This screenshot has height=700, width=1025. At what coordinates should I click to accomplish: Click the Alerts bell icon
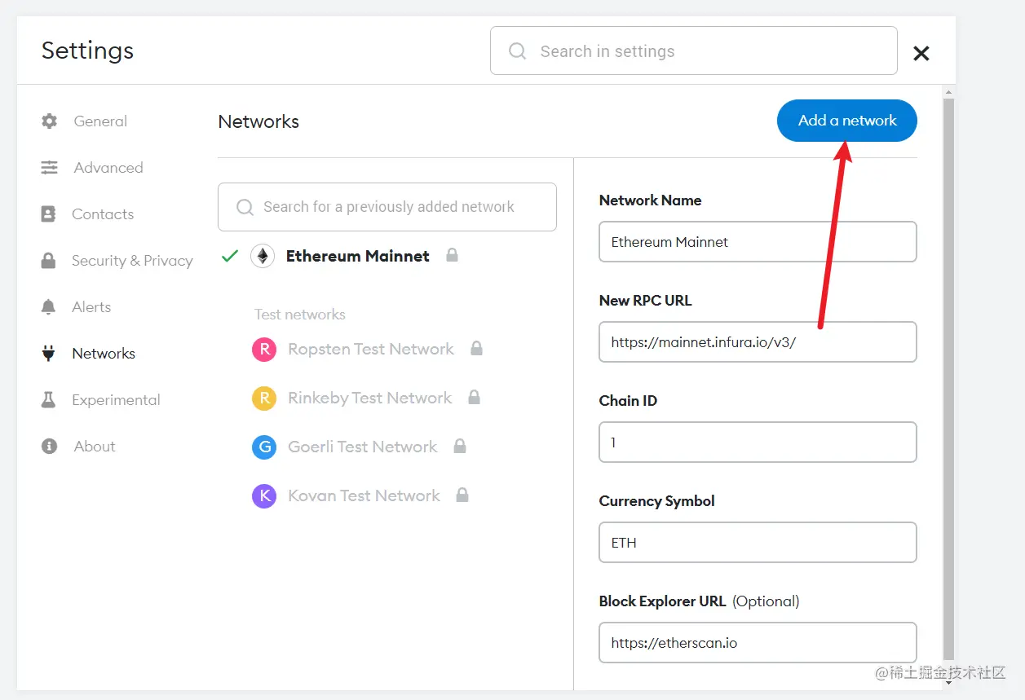tap(48, 307)
